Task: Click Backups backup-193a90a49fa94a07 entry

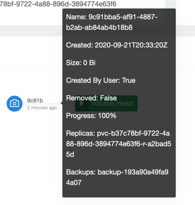Action: click(x=117, y=177)
